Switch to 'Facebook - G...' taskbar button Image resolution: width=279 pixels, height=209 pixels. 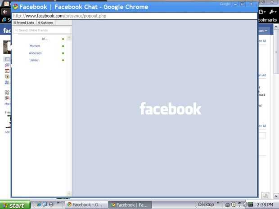click(x=86, y=205)
